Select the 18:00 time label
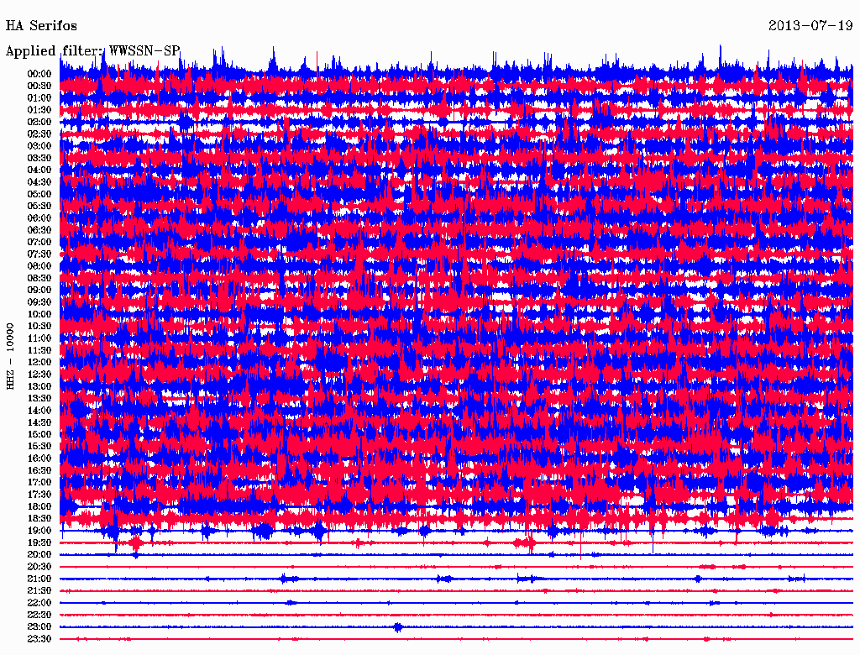 pos(39,507)
